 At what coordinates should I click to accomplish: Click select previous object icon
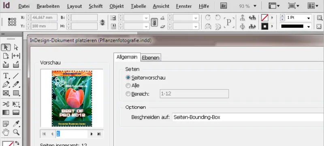point(252,18)
